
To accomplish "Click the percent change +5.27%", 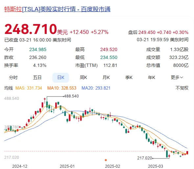I will [x=100, y=32].
